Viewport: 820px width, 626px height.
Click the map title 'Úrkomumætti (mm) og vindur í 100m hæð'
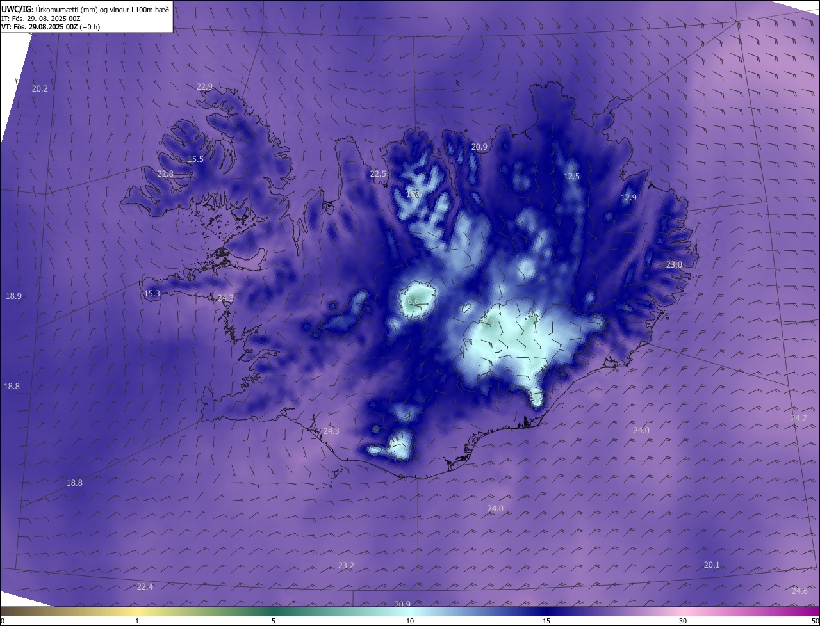(102, 9)
